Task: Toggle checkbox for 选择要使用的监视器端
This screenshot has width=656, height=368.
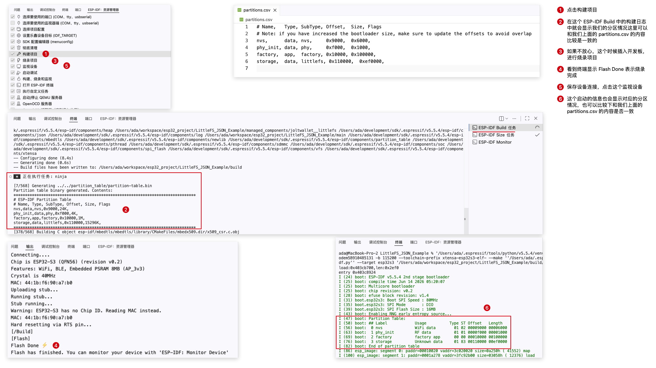Action: pos(13,23)
